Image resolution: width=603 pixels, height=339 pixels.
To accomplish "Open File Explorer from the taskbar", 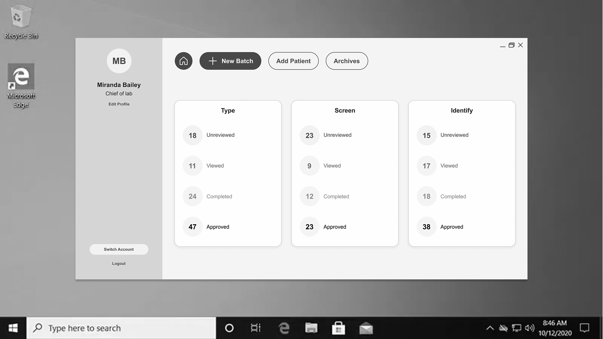I will tap(311, 328).
